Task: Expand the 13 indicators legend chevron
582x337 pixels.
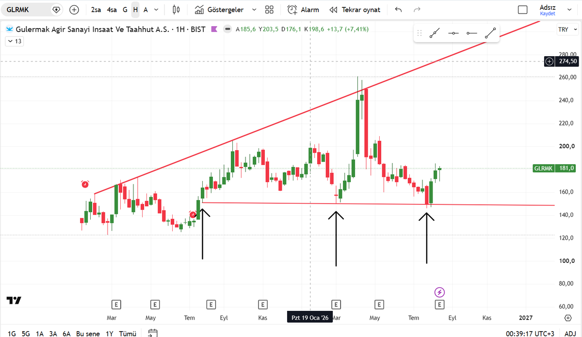Action: pos(14,41)
